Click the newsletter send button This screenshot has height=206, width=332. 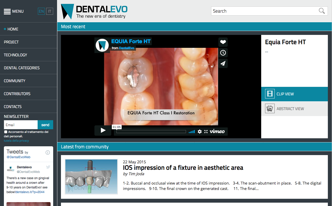[45, 125]
